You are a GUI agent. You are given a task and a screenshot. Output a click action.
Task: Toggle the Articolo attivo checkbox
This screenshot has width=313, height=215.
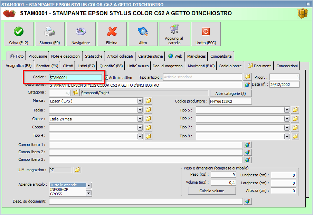pyautogui.click(x=106, y=77)
